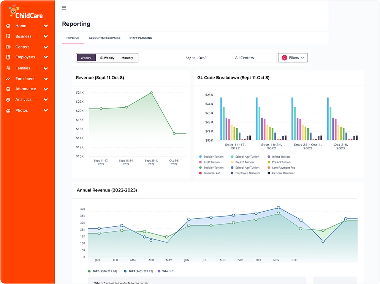Click the Centers icon in sidebar
This screenshot has height=284, width=380.
pos(8,47)
